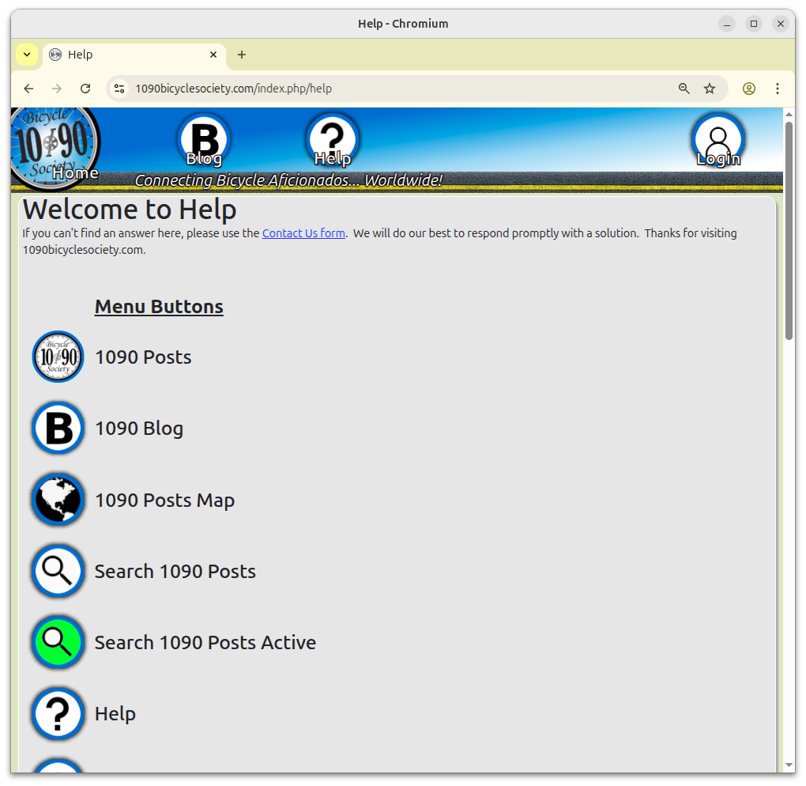This screenshot has width=806, height=786.
Task: Open the Chromium three-dot menu
Action: [x=778, y=89]
